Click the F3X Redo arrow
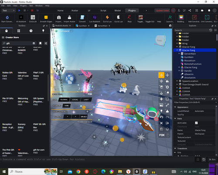This screenshot has width=218, height=175. coord(167,117)
